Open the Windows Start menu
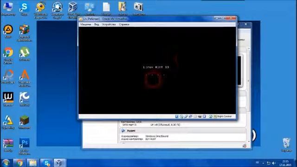This screenshot has width=297, height=167. pos(6,163)
